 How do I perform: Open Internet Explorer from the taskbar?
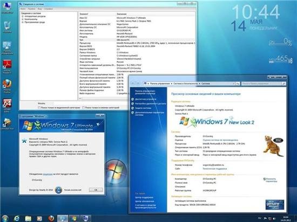coord(17,218)
